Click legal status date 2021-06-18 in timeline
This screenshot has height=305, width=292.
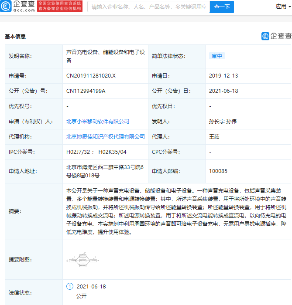[91, 287]
